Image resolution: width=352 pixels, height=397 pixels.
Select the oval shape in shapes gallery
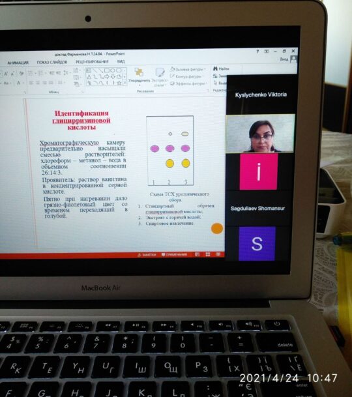point(113,70)
